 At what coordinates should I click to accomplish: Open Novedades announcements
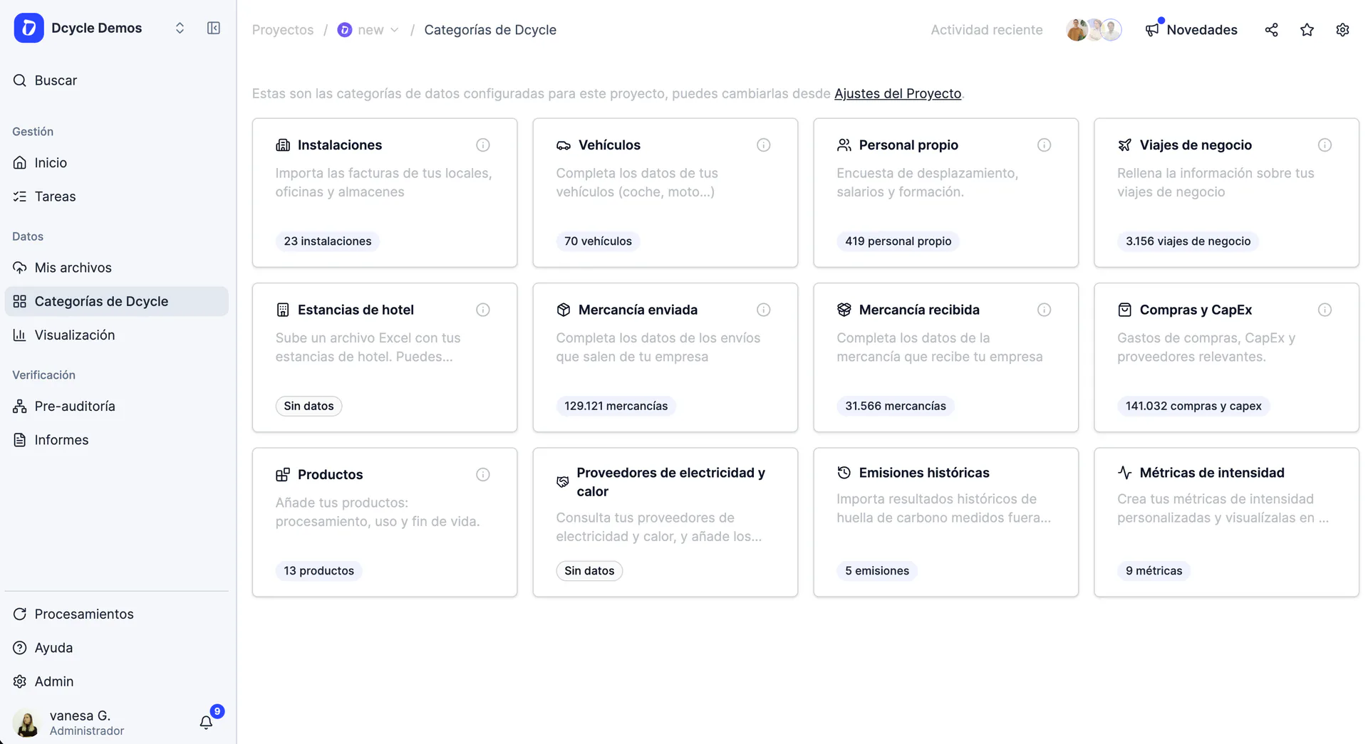click(x=1191, y=30)
